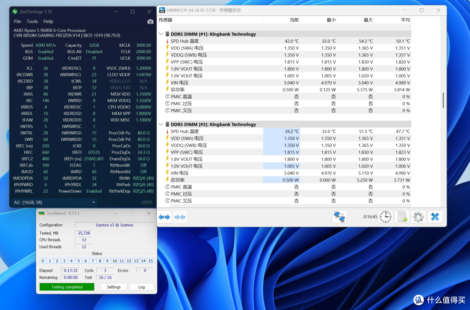Click the MEM VDD 1.3500V value

144,94
